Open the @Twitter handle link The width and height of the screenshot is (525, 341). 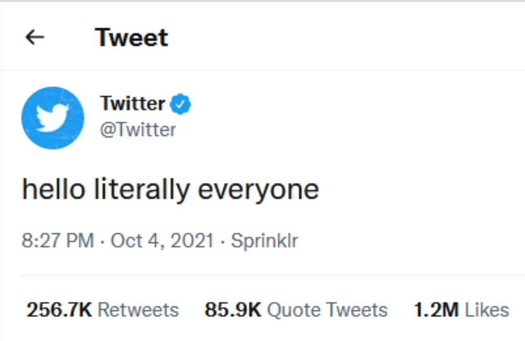click(138, 129)
